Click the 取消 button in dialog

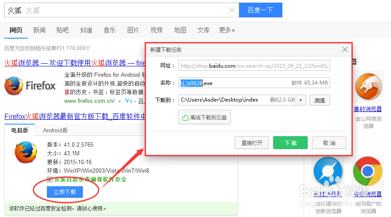click(x=329, y=143)
